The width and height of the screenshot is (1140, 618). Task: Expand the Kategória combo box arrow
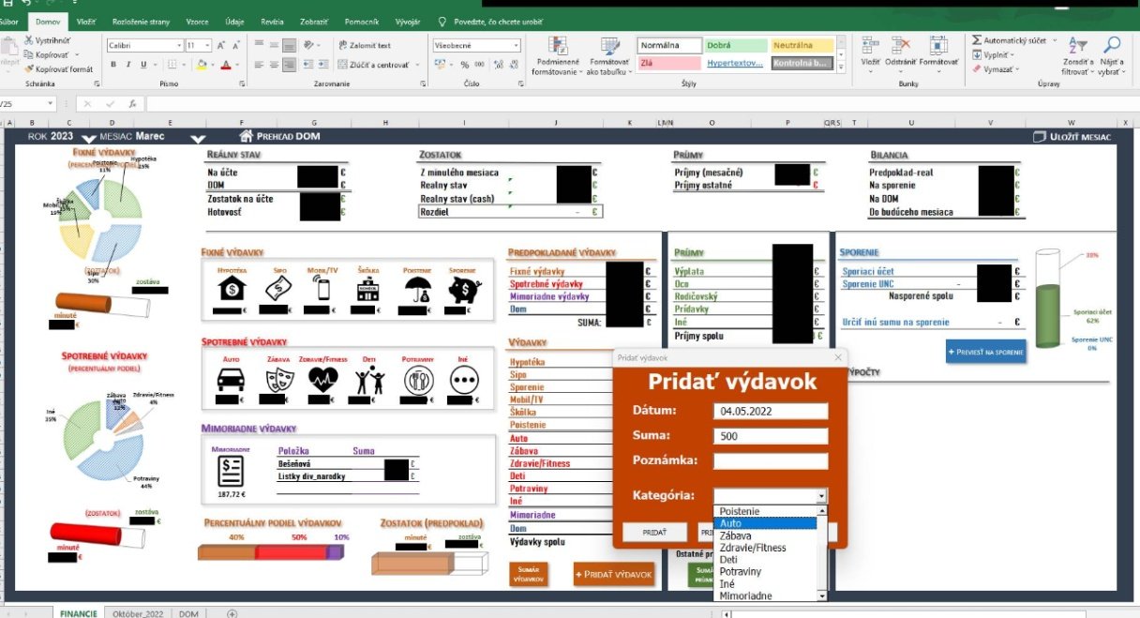[822, 496]
